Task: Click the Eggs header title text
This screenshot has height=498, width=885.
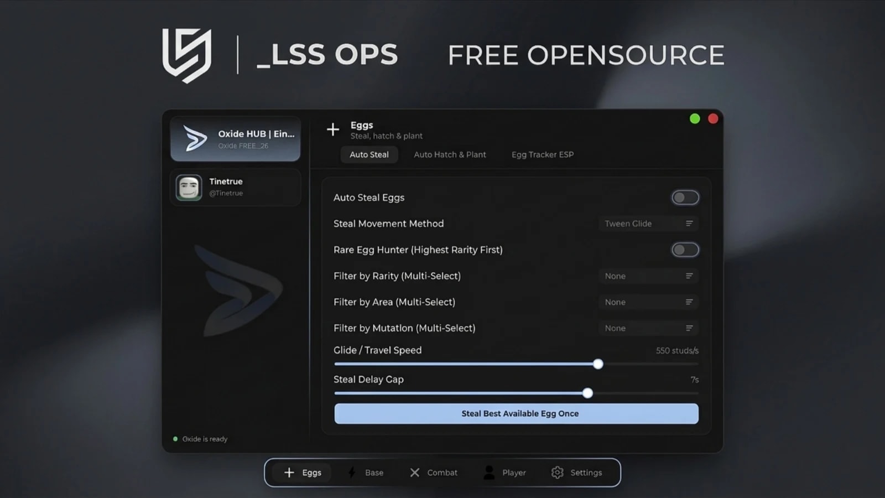Action: coord(362,125)
